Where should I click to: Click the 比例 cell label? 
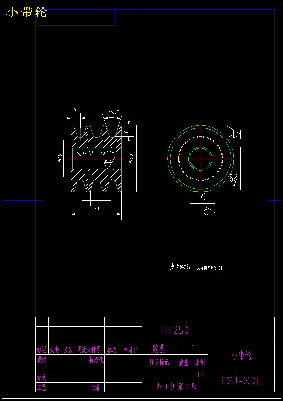click(x=200, y=362)
